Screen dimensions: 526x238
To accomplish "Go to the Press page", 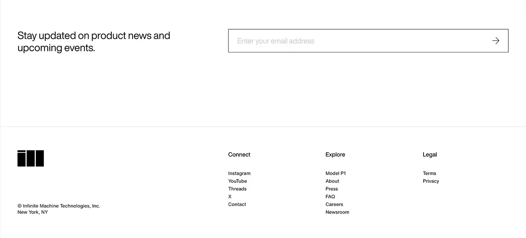I will [x=332, y=189].
